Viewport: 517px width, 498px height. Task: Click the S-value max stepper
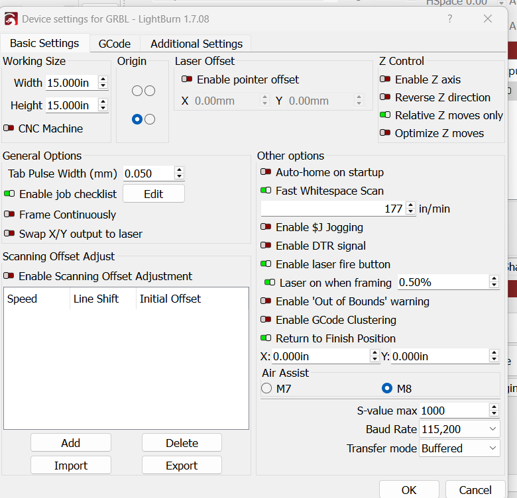494,411
